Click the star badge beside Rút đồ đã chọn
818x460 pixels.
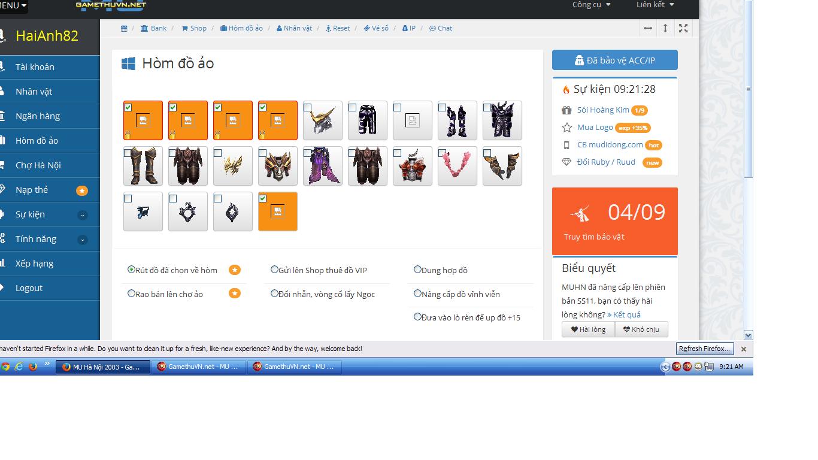[x=235, y=270]
